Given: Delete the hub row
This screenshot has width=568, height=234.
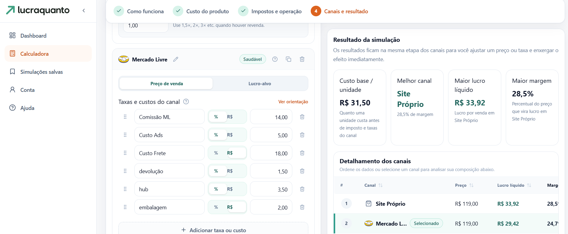Looking at the screenshot, I should click(x=302, y=189).
